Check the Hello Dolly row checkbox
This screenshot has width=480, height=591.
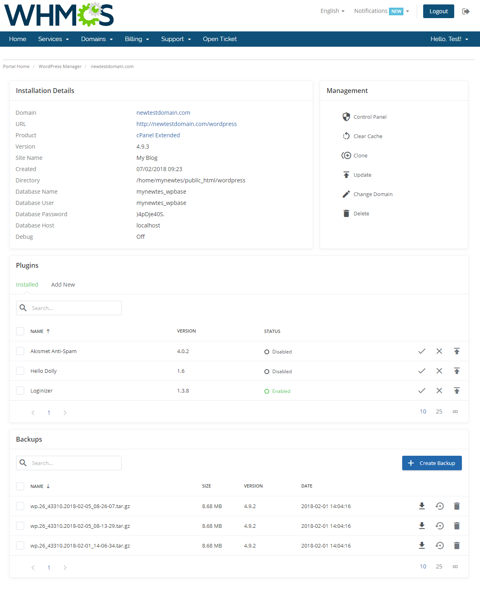20,371
